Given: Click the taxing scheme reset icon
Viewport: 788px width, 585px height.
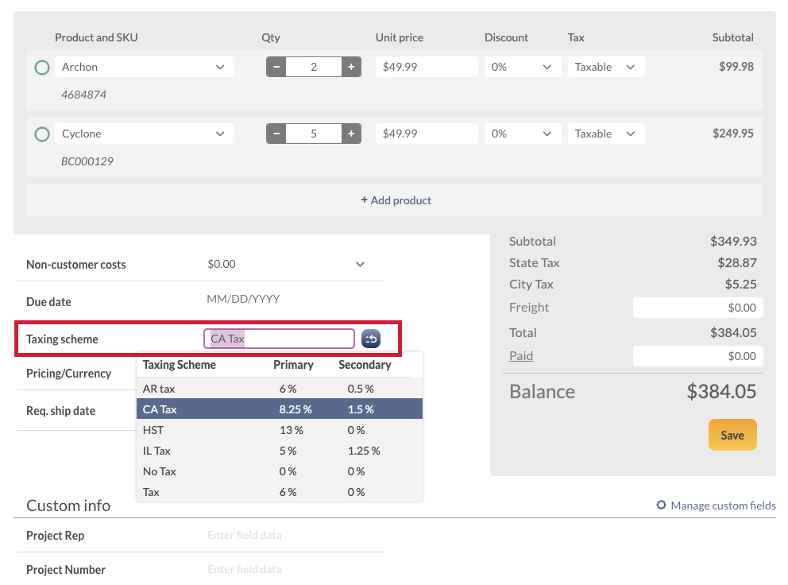Looking at the screenshot, I should tap(371, 339).
